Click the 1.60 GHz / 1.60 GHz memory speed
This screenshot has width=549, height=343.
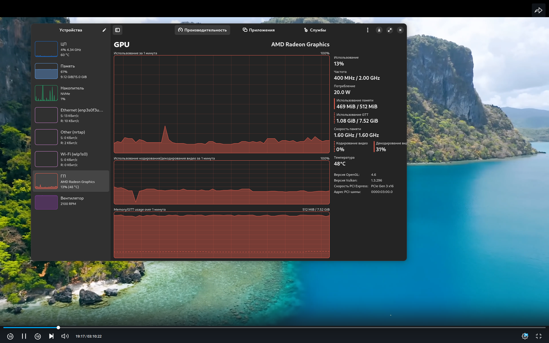pyautogui.click(x=356, y=135)
